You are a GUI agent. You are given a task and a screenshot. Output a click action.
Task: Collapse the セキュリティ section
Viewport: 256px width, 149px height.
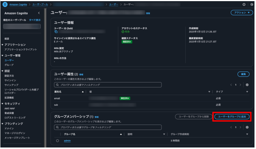pos(2,104)
